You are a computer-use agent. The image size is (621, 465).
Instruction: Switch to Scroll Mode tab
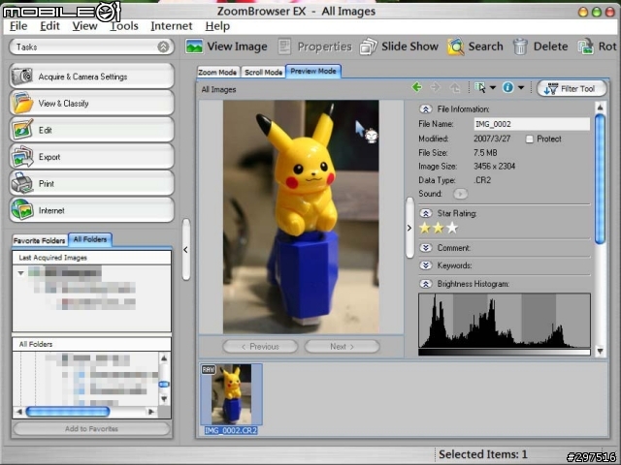[263, 72]
